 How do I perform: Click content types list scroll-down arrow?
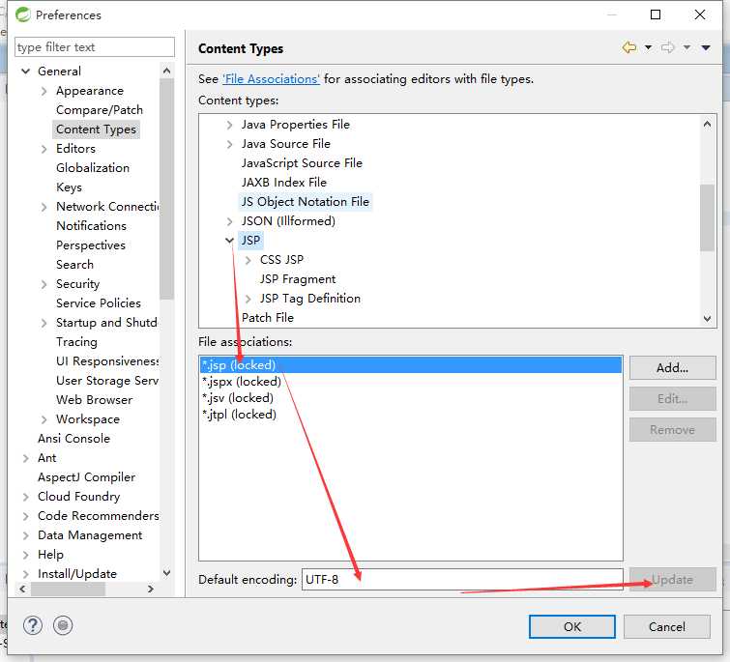pyautogui.click(x=707, y=319)
